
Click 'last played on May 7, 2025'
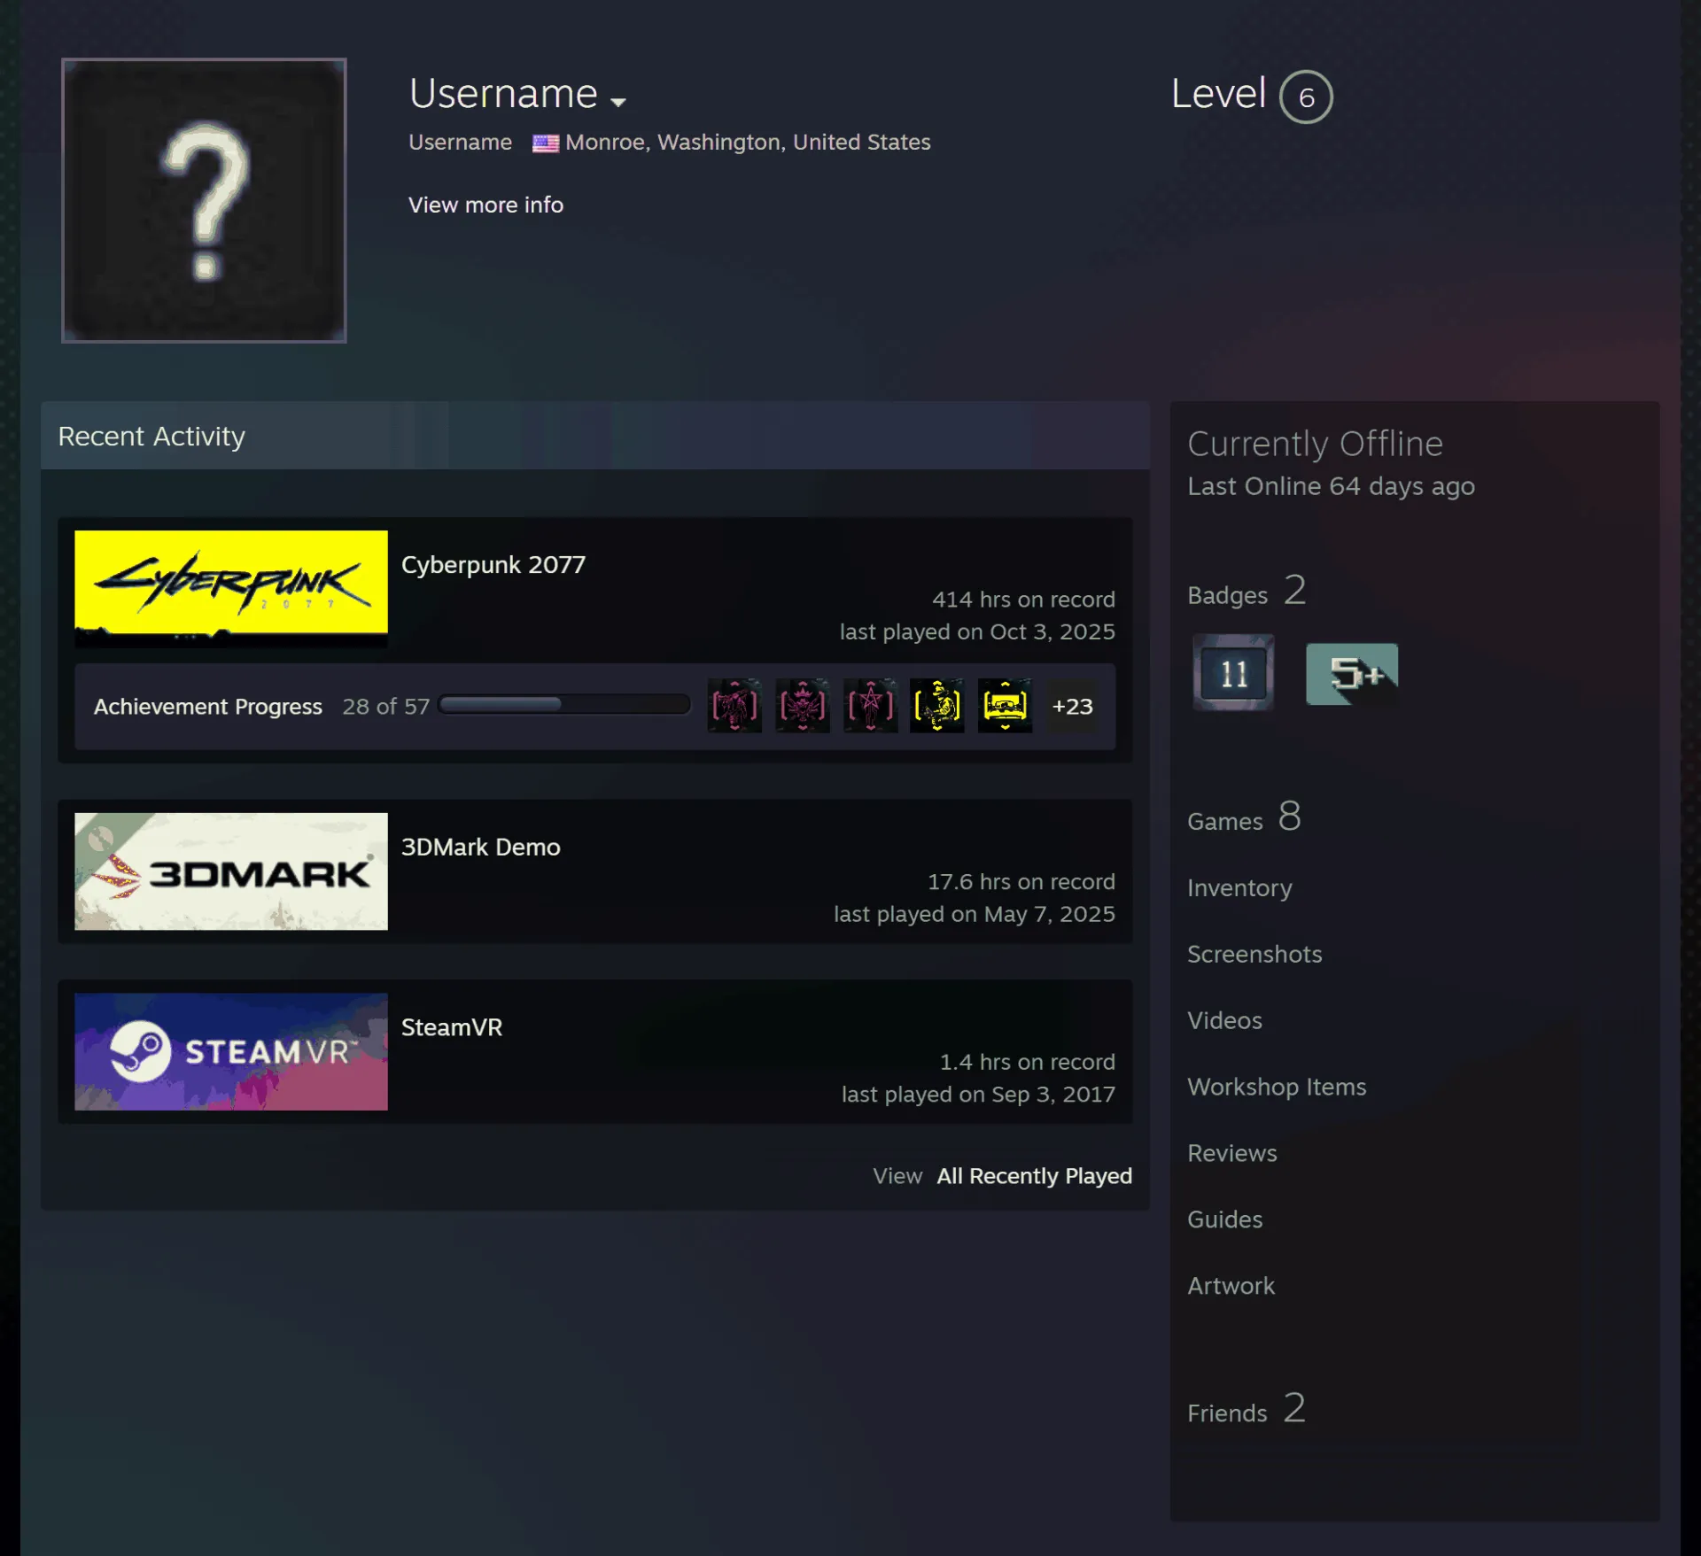pyautogui.click(x=974, y=914)
